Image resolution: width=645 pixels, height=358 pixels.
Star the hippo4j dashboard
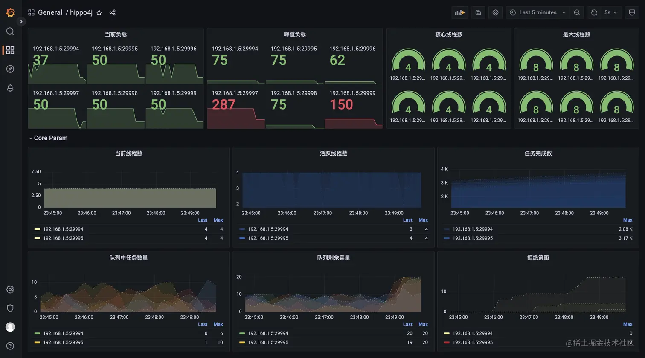pyautogui.click(x=99, y=12)
